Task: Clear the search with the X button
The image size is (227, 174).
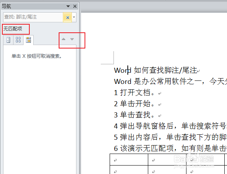Action: click(68, 17)
